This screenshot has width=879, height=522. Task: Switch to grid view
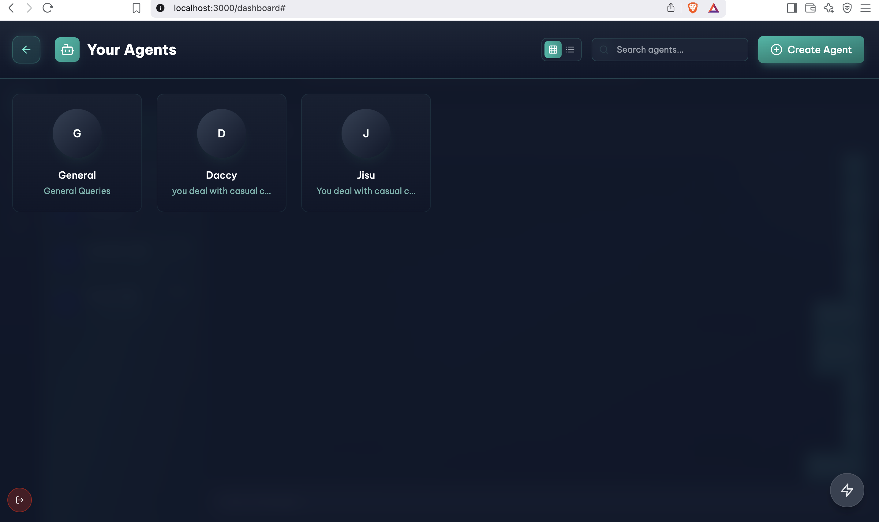(x=552, y=50)
